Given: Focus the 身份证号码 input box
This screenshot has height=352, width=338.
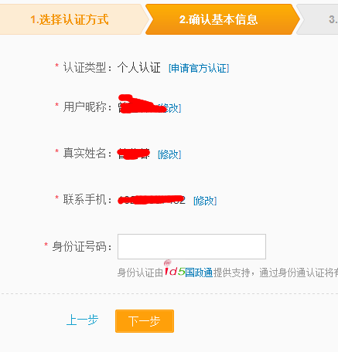Looking at the screenshot, I should pyautogui.click(x=192, y=246).
